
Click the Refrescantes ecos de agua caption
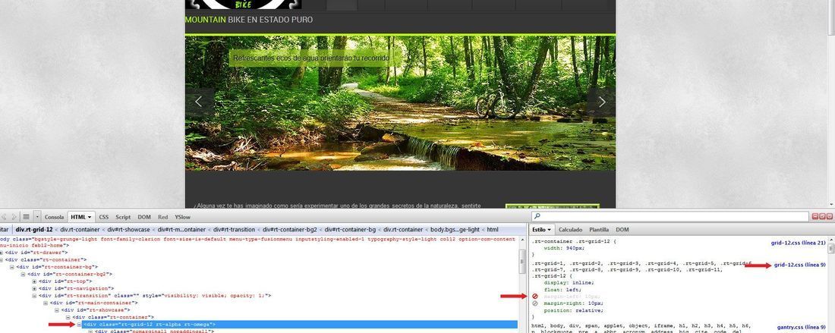311,58
